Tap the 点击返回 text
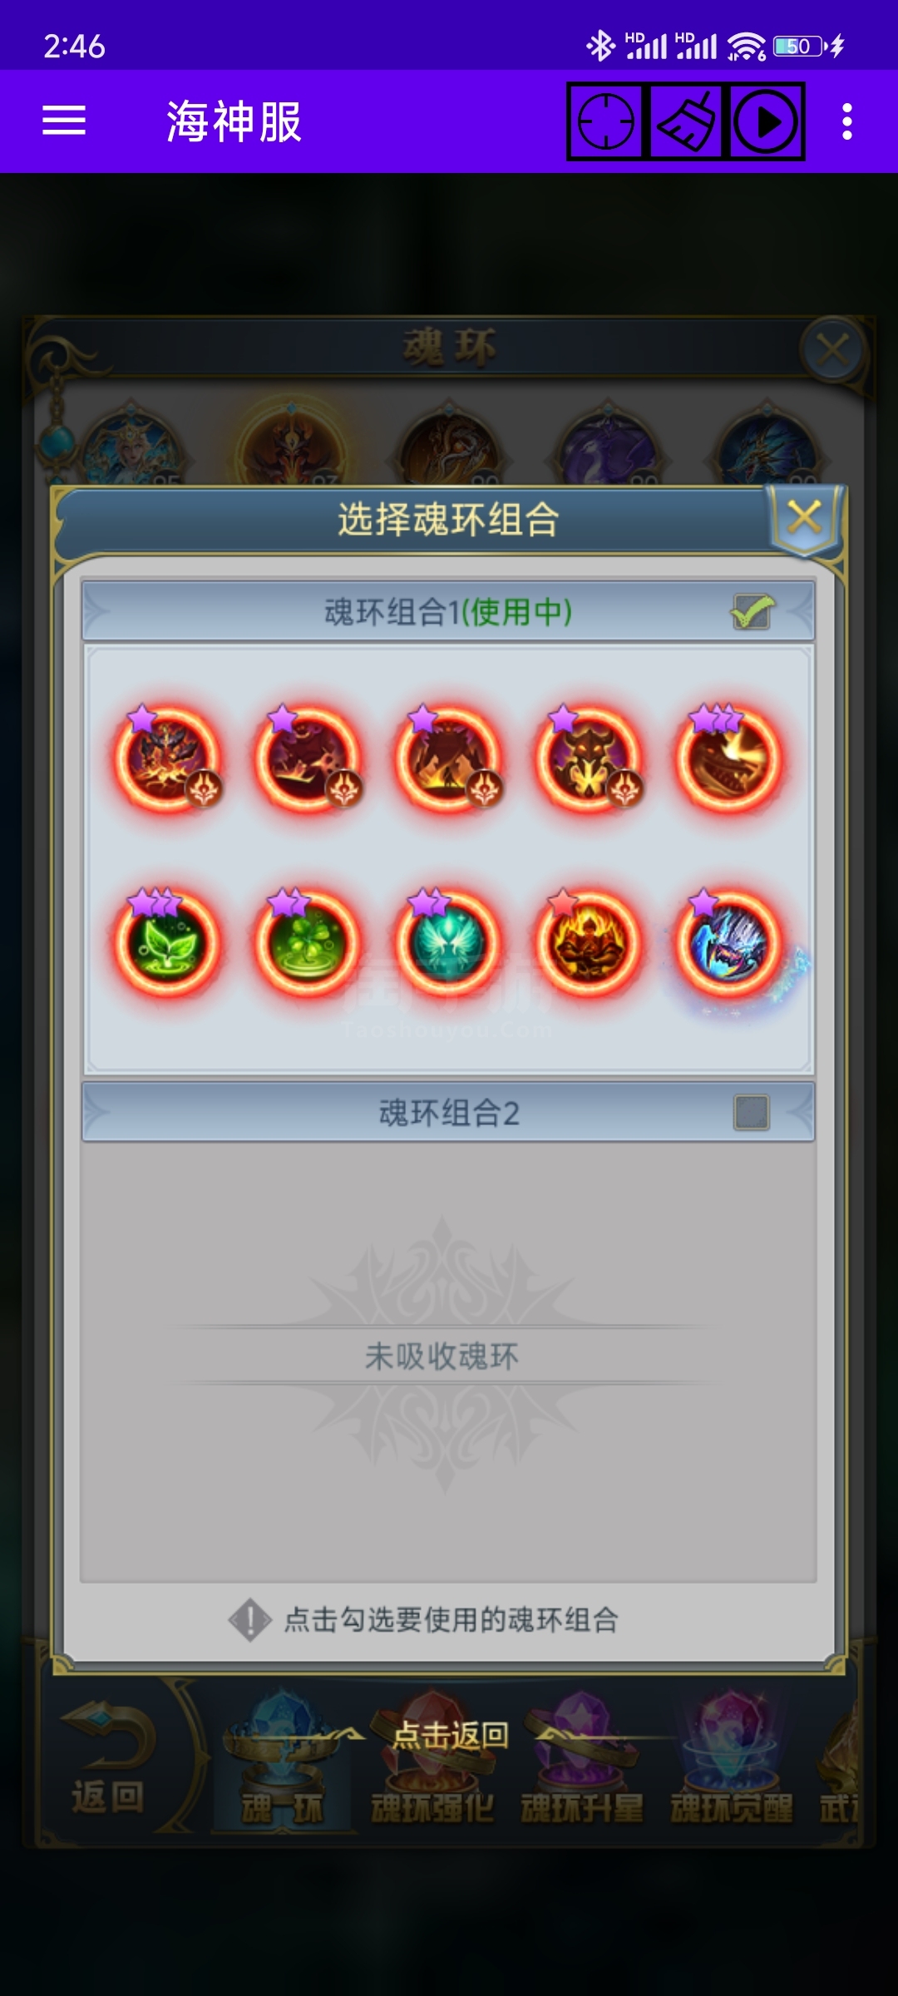This screenshot has height=1996, width=898. [x=450, y=1734]
